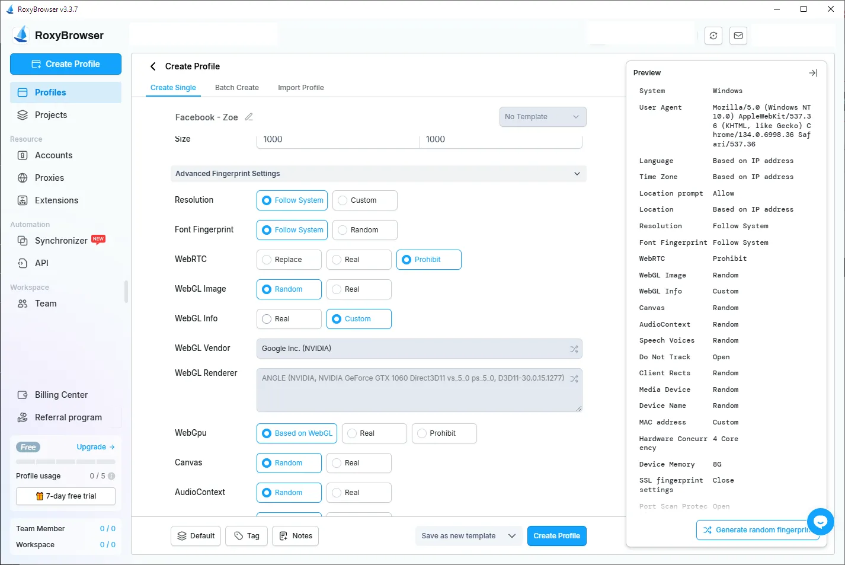Switch to the Create Single tab
The image size is (845, 565).
coord(173,88)
